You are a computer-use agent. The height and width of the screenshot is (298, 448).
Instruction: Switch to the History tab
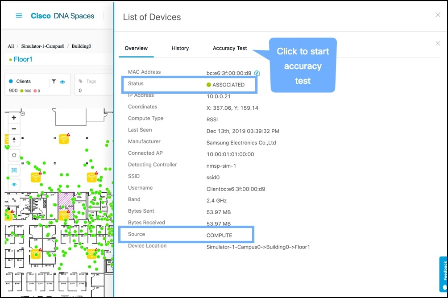pos(180,48)
